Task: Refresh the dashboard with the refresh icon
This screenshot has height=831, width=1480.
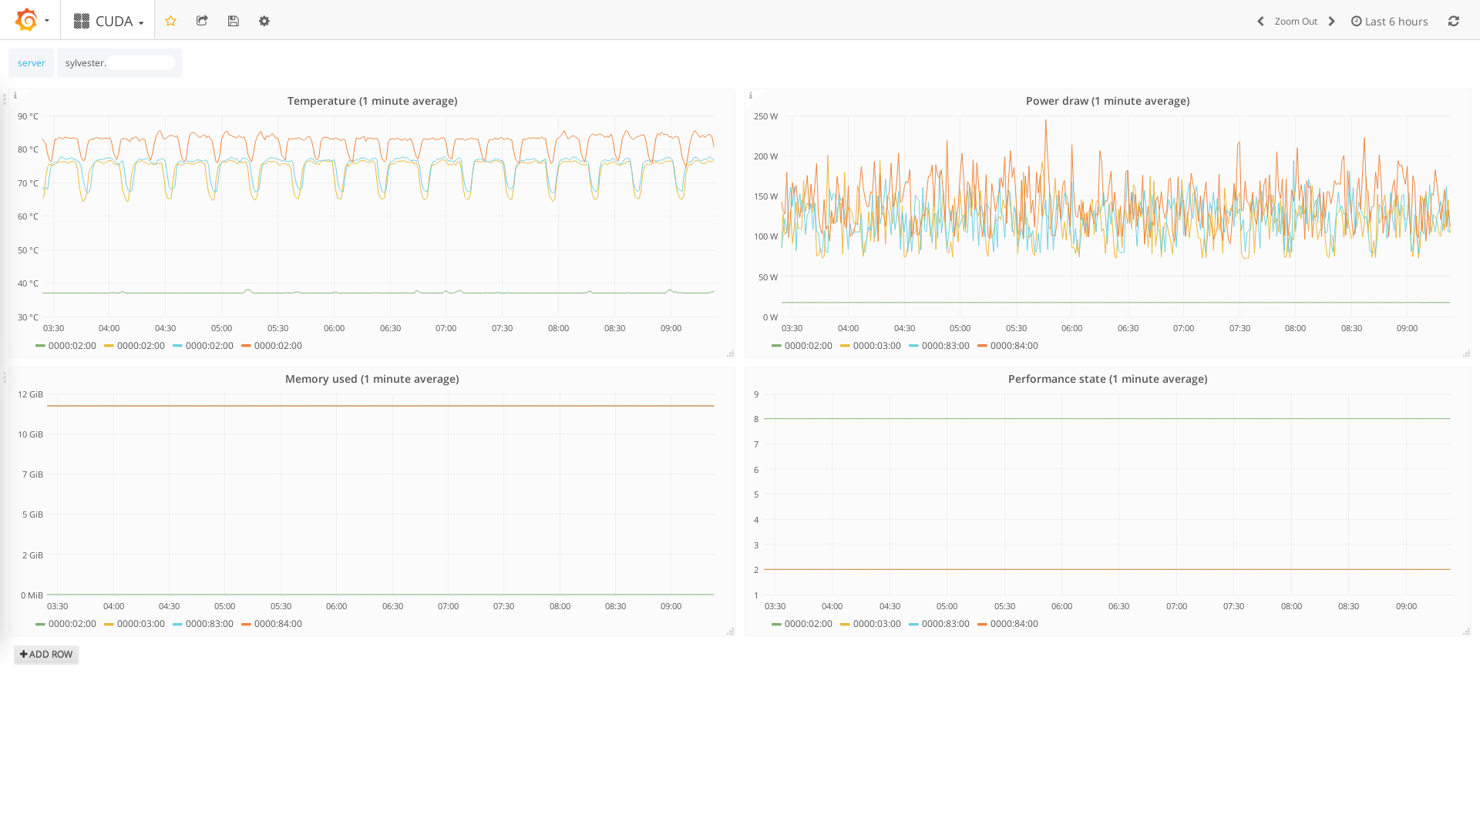Action: 1454,22
